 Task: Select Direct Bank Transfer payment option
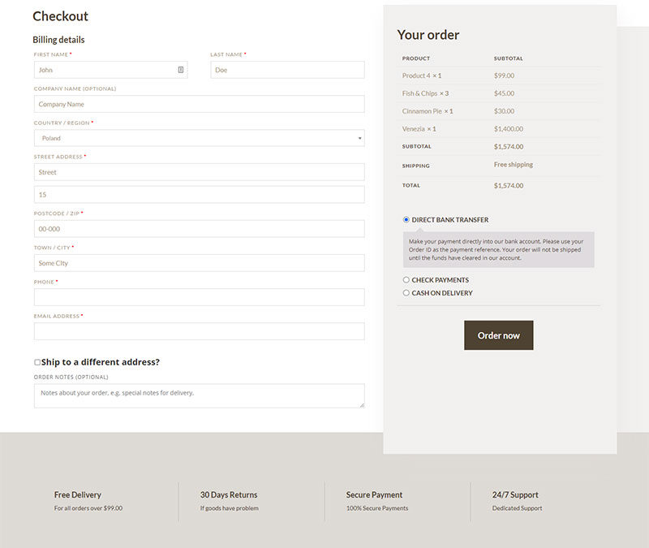click(x=406, y=220)
